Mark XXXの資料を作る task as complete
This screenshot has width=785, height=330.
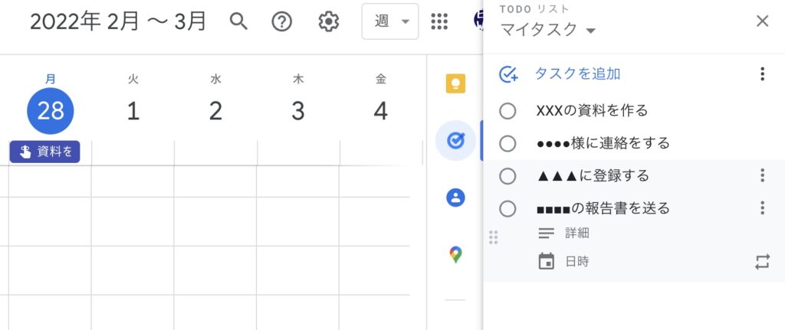(x=507, y=111)
